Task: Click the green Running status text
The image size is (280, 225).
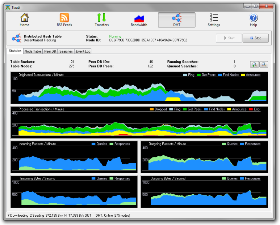Action: (x=115, y=36)
